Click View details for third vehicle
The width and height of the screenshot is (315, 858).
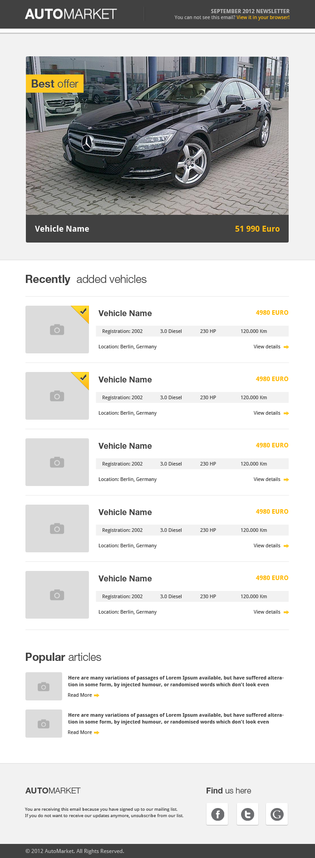(267, 479)
